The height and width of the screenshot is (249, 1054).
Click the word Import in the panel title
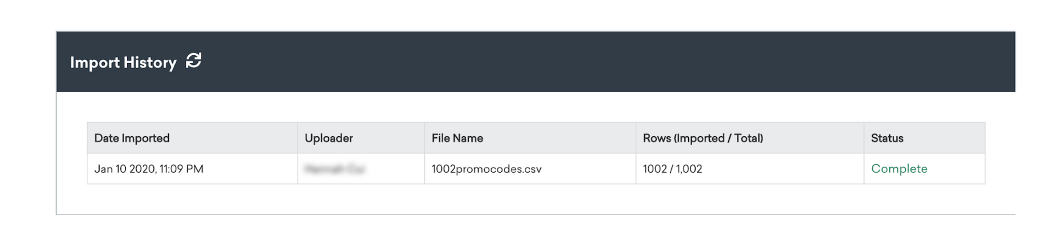(x=94, y=63)
